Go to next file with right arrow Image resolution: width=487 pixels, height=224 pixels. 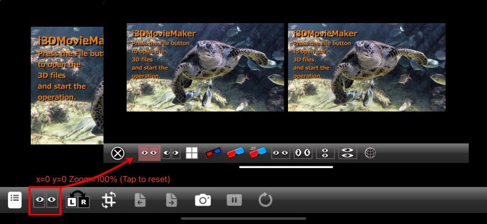pos(172,200)
